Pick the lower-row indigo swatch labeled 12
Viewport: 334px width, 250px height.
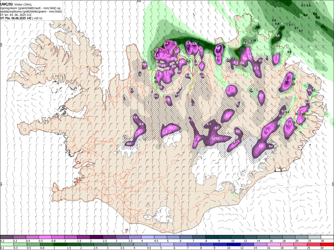247,244
